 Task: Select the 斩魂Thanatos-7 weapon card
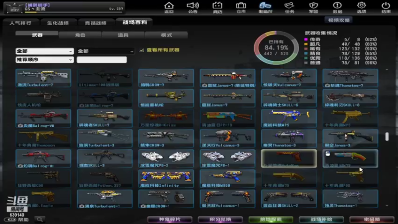coord(350,78)
